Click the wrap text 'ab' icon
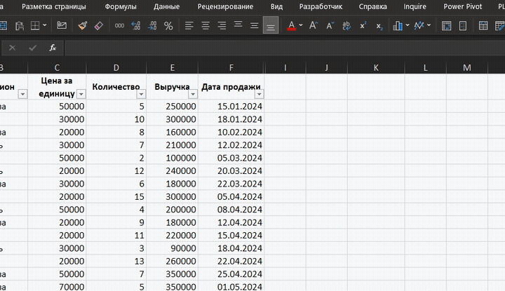 pyautogui.click(x=346, y=25)
